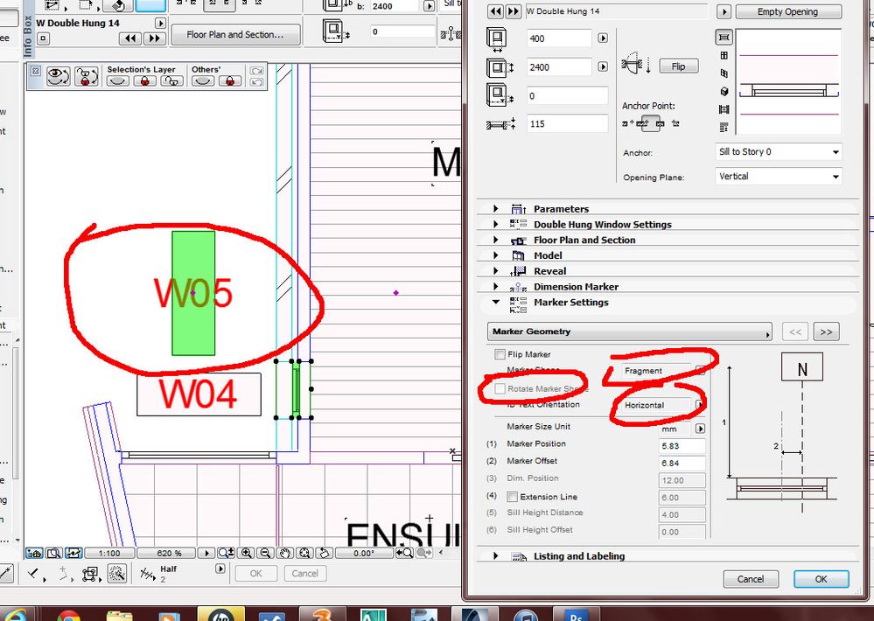Click the fit in window icon
The height and width of the screenshot is (621, 874).
(x=304, y=553)
